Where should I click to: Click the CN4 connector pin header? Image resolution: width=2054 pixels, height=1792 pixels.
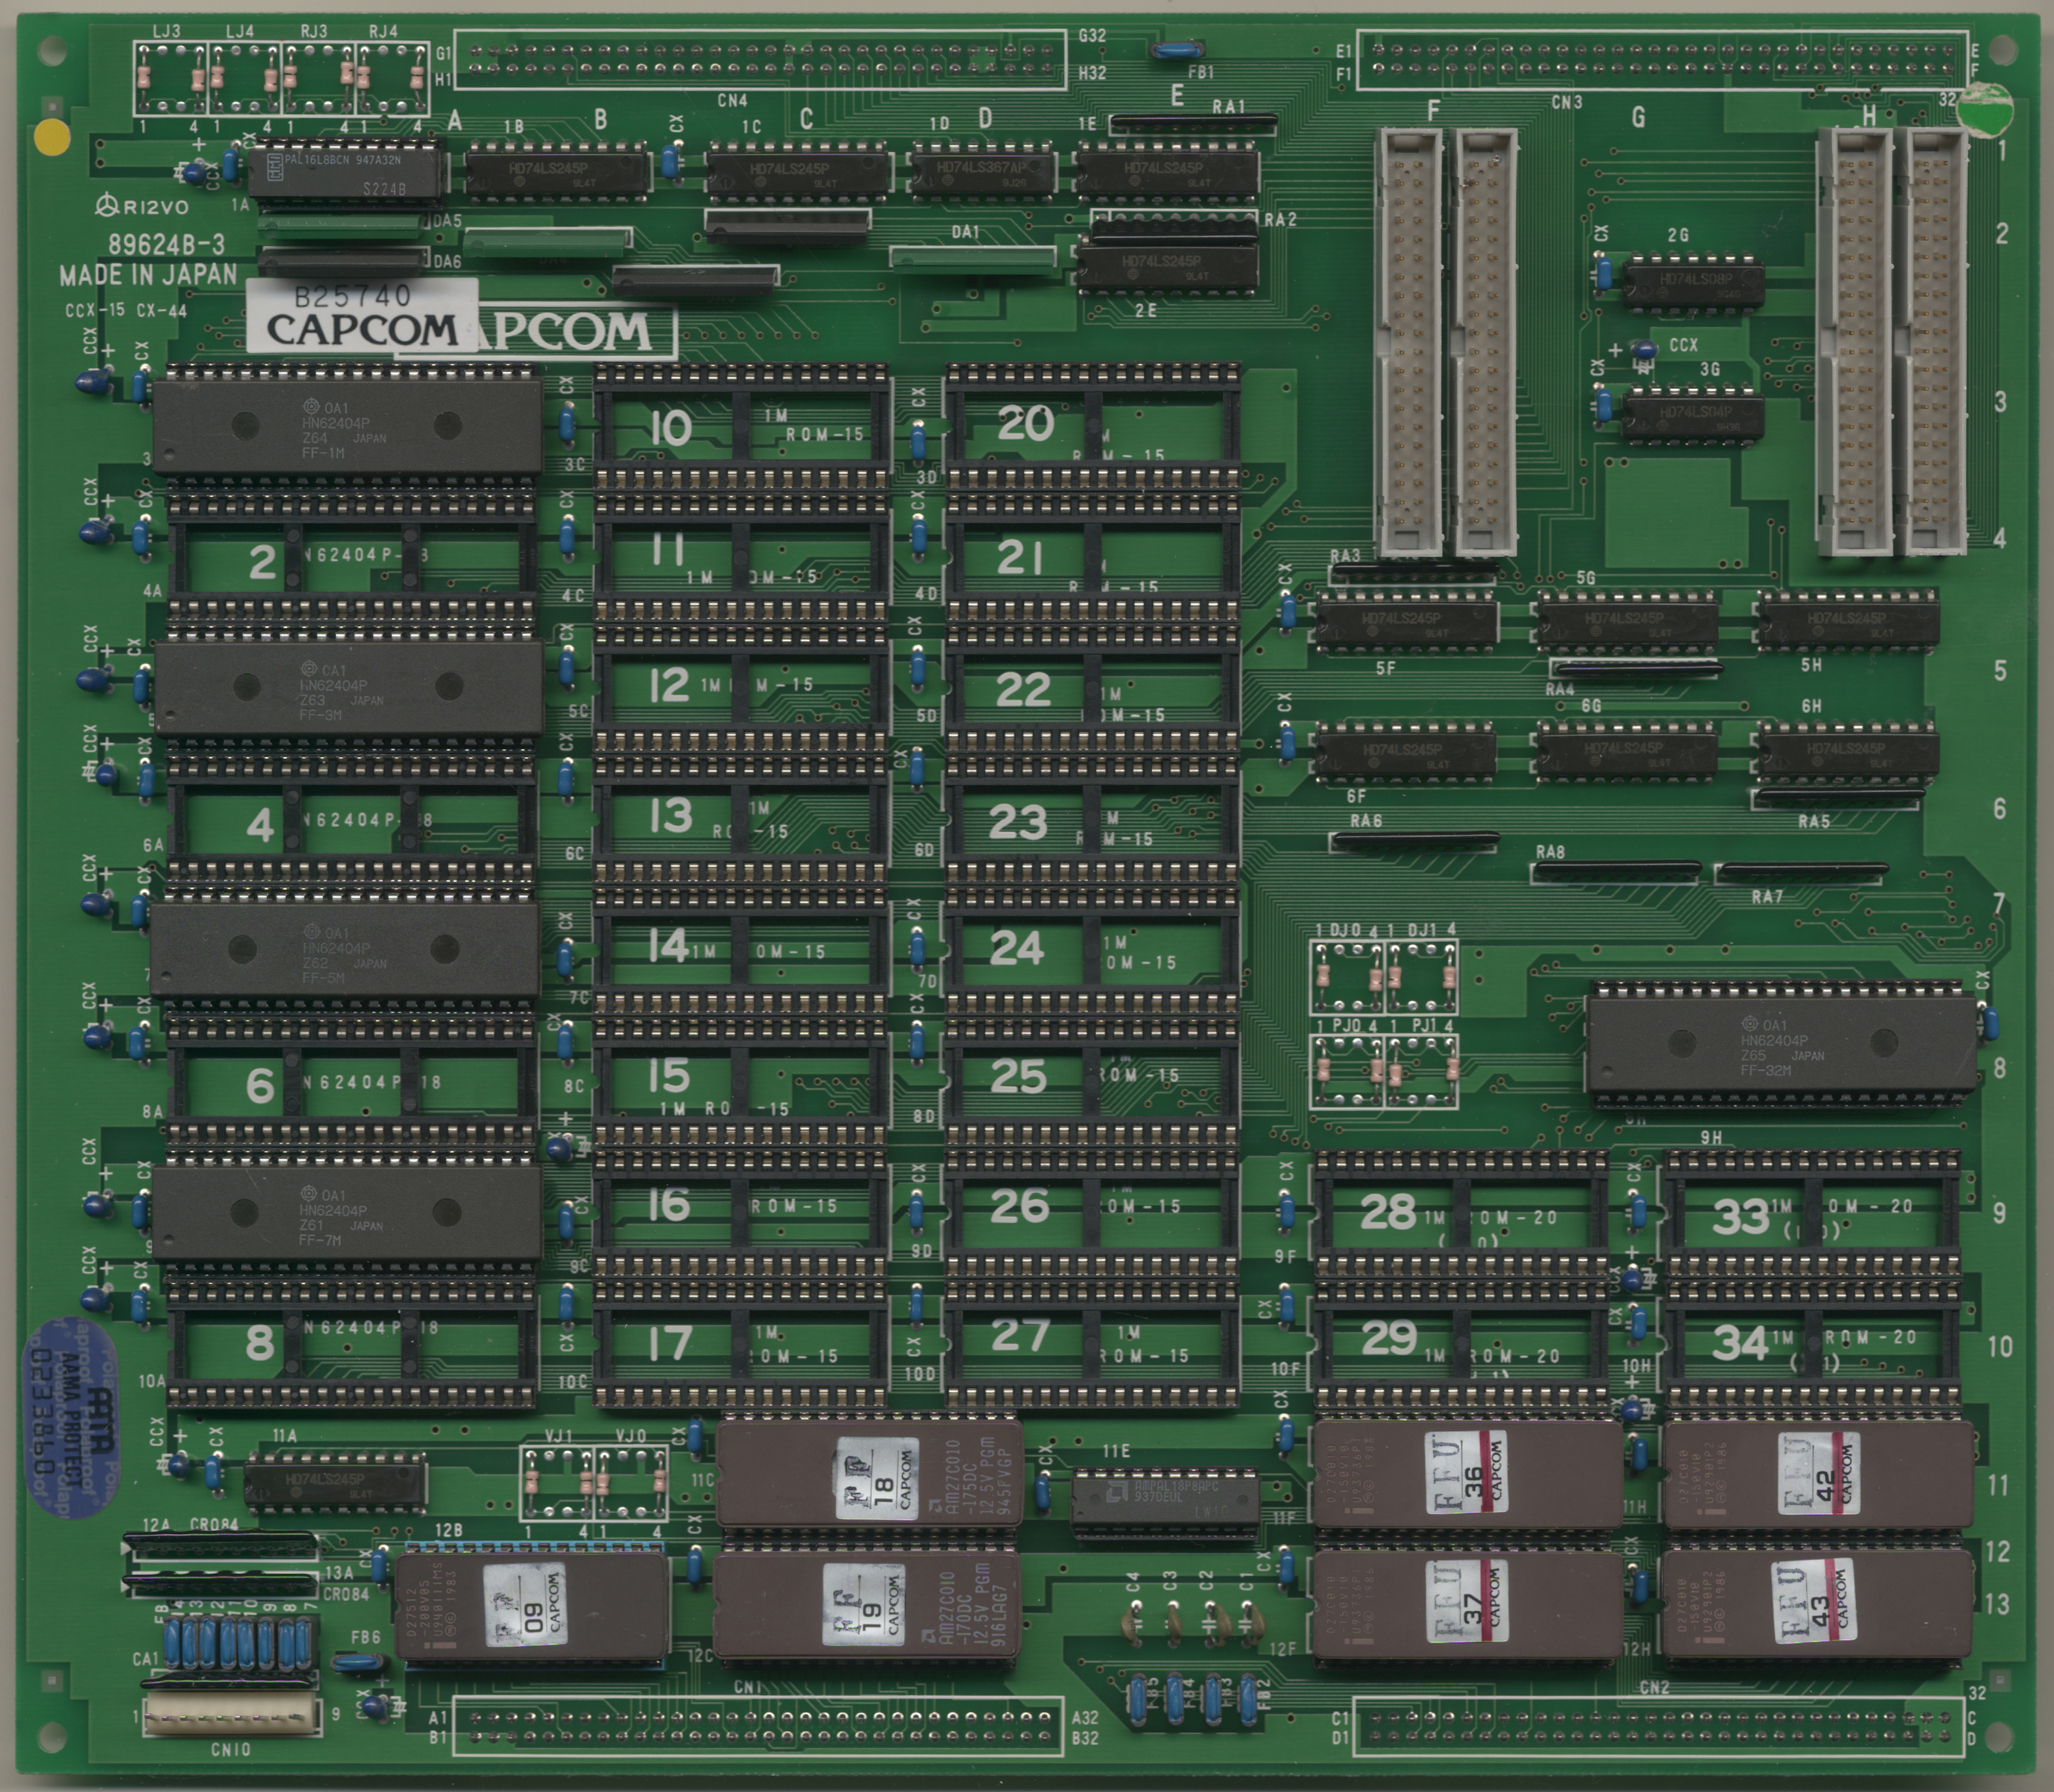pos(761,59)
